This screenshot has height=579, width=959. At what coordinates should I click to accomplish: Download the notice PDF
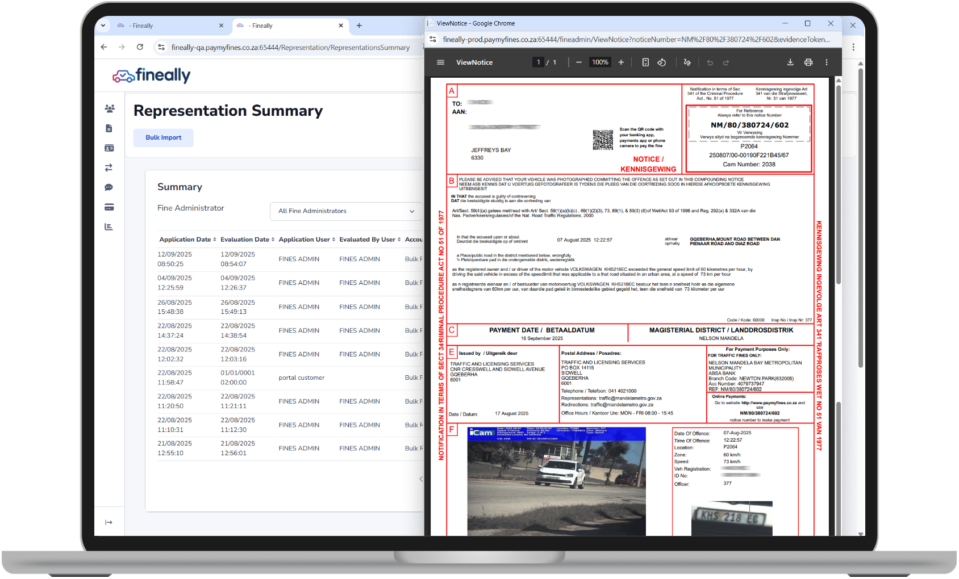pyautogui.click(x=790, y=62)
